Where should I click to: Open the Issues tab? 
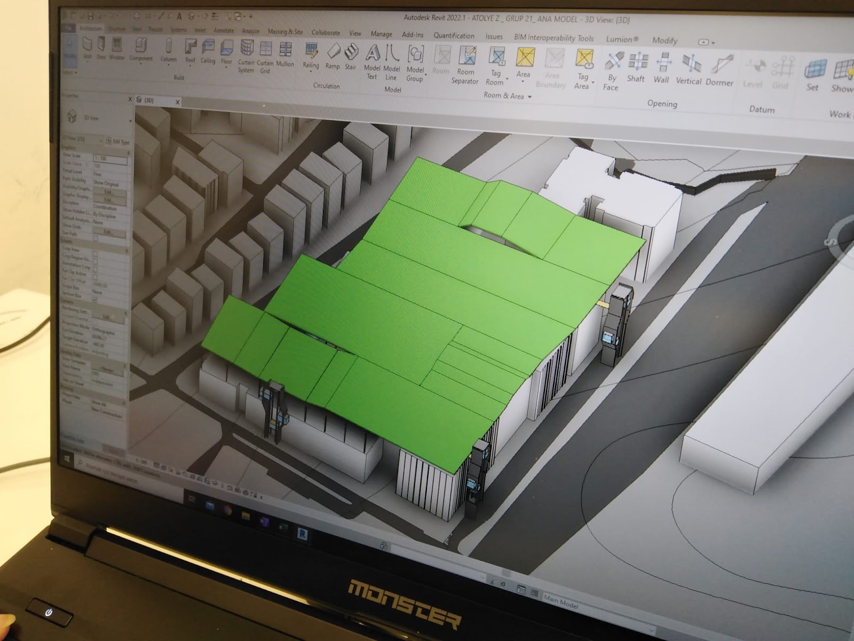(x=494, y=36)
